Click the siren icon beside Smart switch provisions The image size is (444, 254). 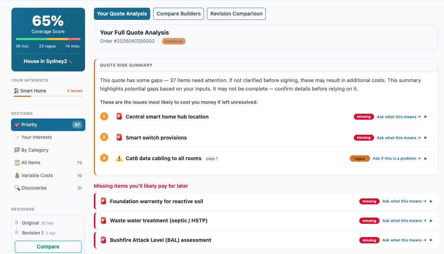(119, 138)
